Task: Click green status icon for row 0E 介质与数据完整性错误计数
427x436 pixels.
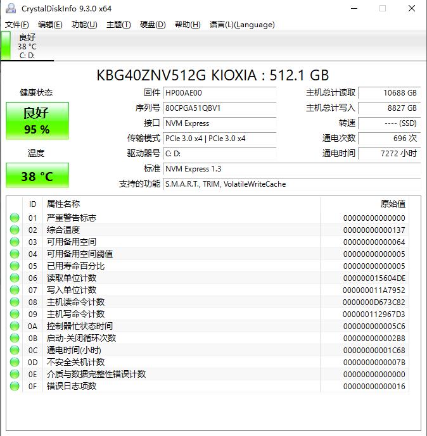Action: pos(15,374)
